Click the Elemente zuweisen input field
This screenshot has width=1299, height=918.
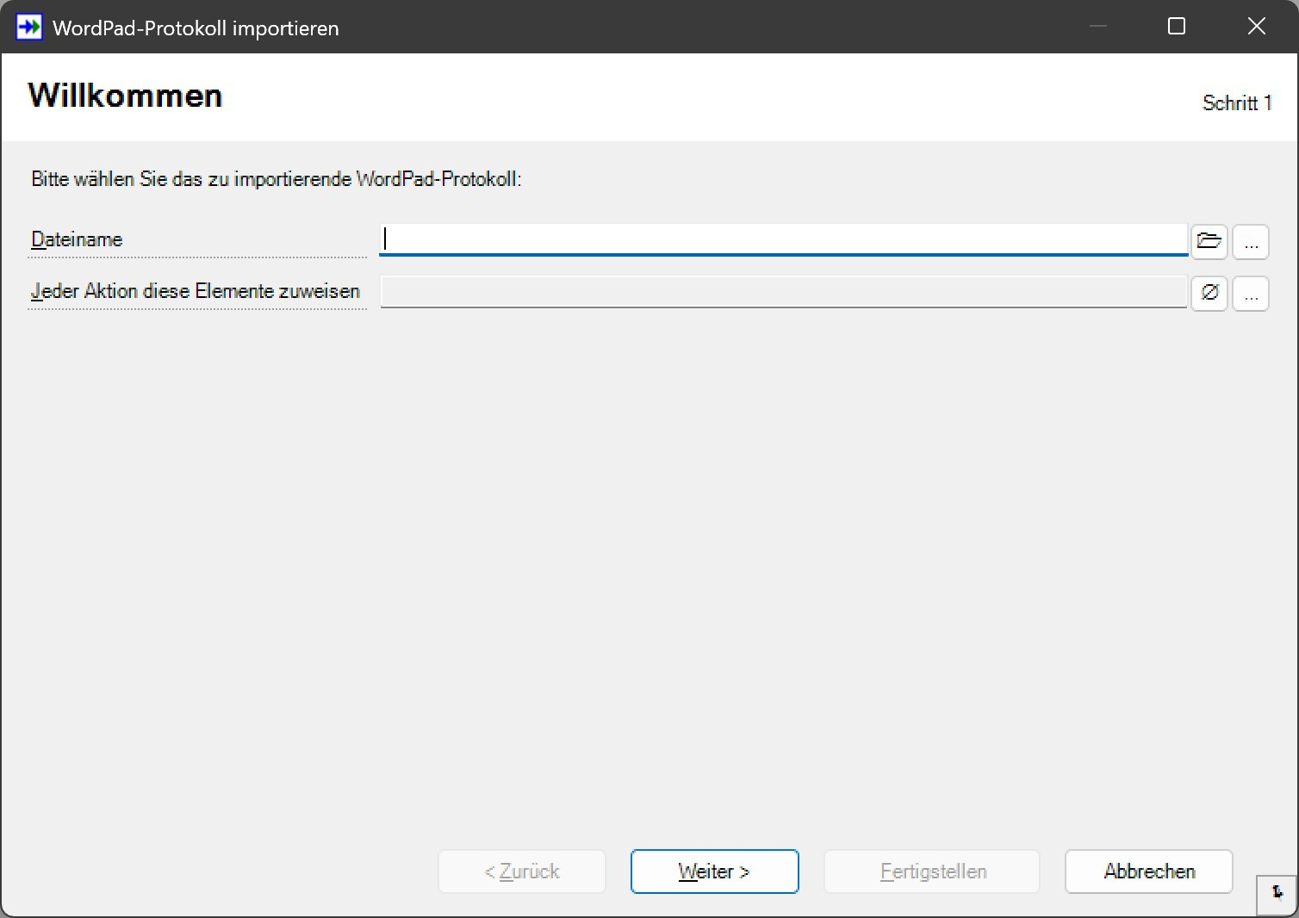[782, 293]
